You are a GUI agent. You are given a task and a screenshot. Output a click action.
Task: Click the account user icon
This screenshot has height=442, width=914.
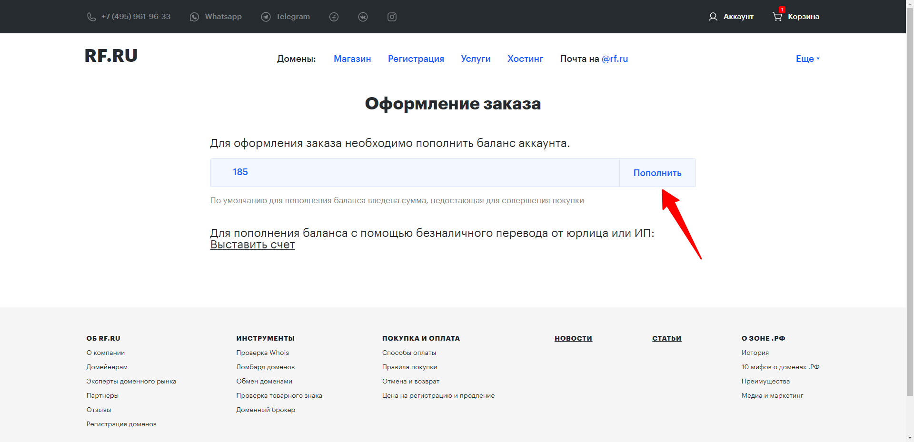[713, 17]
